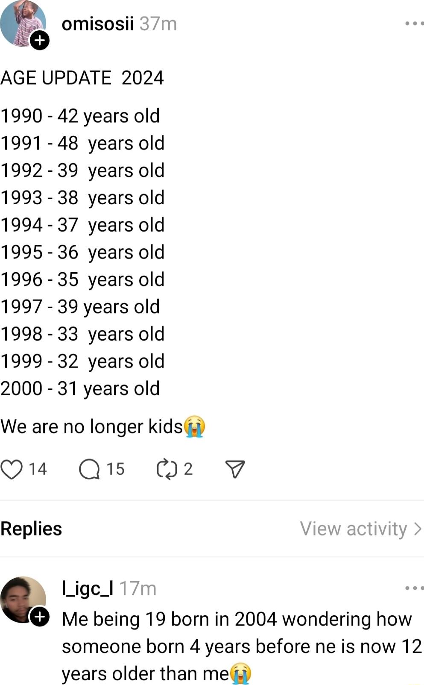Like the omisosii post with the heart icon
Viewport: 424px width, 685px height.
coord(12,469)
